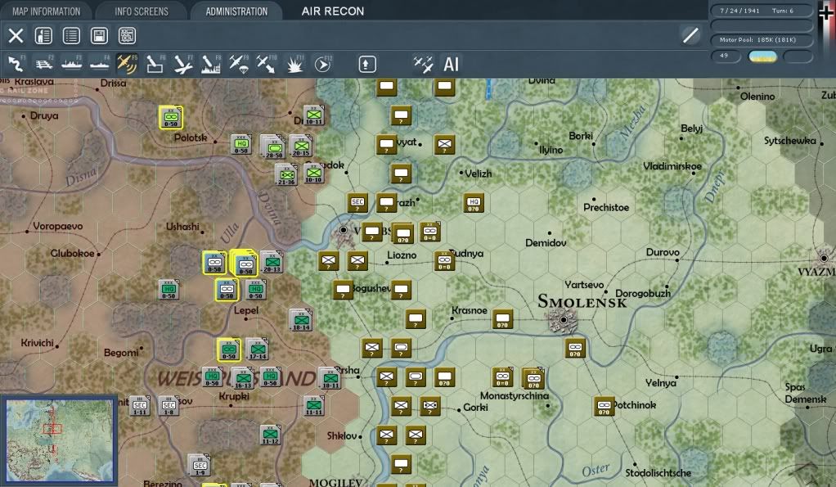Select the F3 naval transport ship icon
The height and width of the screenshot is (487, 836).
[71, 64]
